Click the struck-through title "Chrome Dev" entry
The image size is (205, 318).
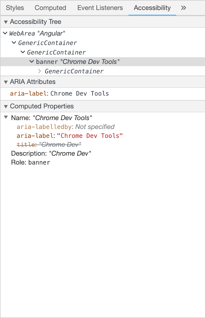coord(49,145)
